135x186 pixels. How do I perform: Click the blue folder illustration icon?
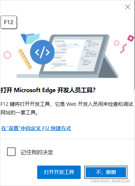coord(30,39)
